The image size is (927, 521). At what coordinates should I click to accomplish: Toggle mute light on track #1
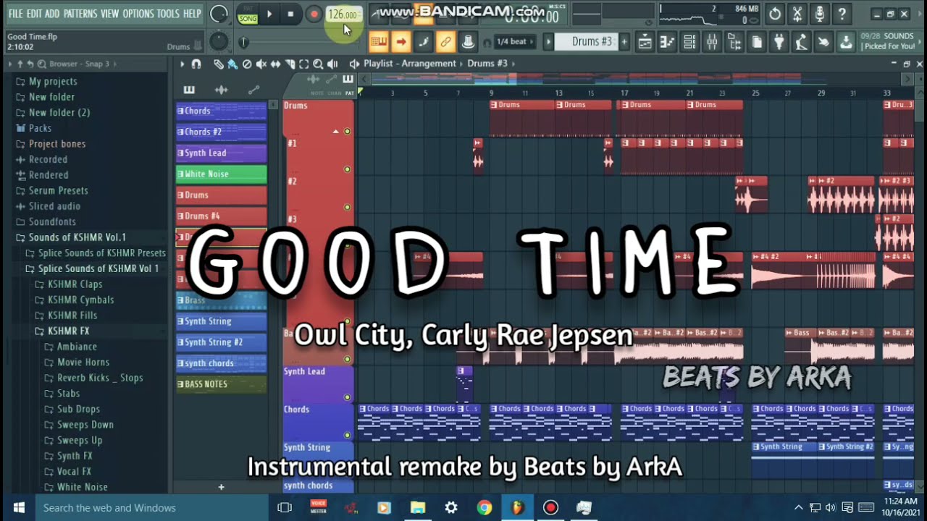click(348, 169)
